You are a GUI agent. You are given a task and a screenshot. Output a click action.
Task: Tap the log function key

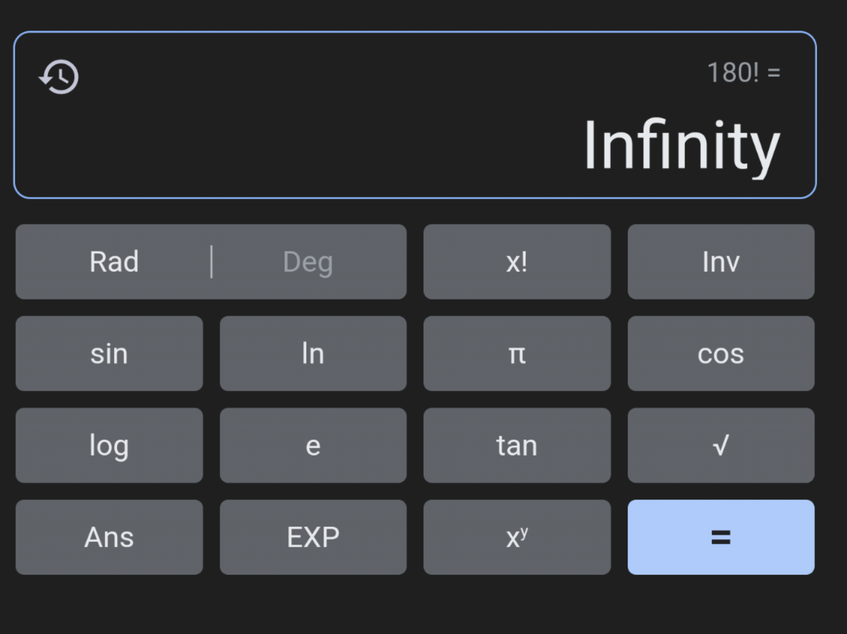[109, 445]
